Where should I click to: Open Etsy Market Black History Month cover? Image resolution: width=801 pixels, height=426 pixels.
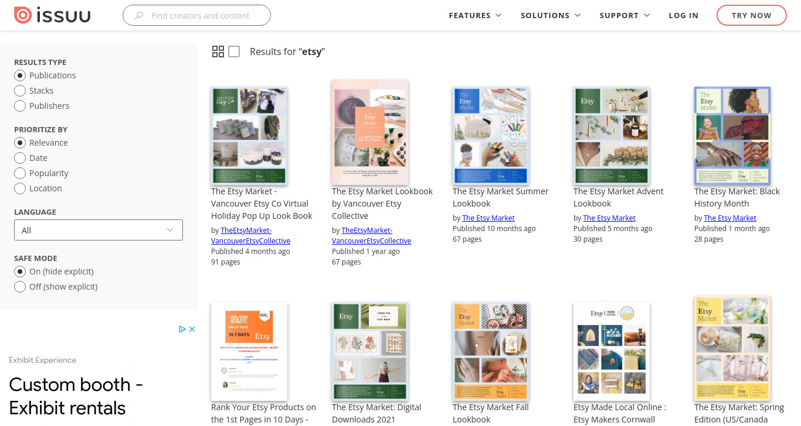732,136
